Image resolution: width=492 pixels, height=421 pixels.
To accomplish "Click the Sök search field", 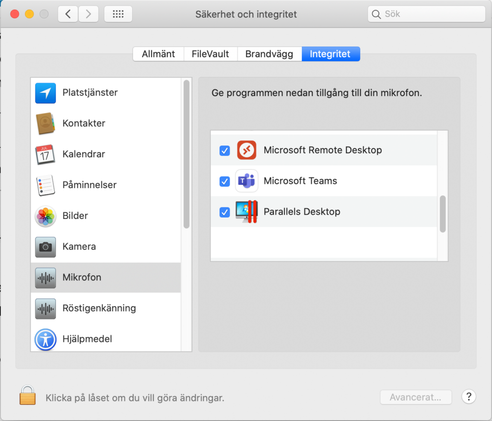I will (427, 14).
